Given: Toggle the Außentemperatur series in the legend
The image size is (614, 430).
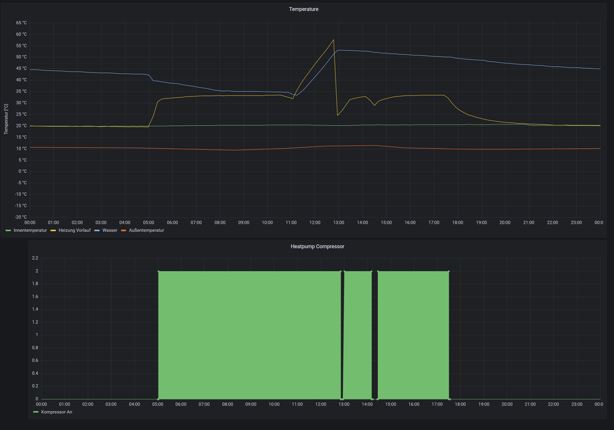Looking at the screenshot, I should (x=146, y=231).
